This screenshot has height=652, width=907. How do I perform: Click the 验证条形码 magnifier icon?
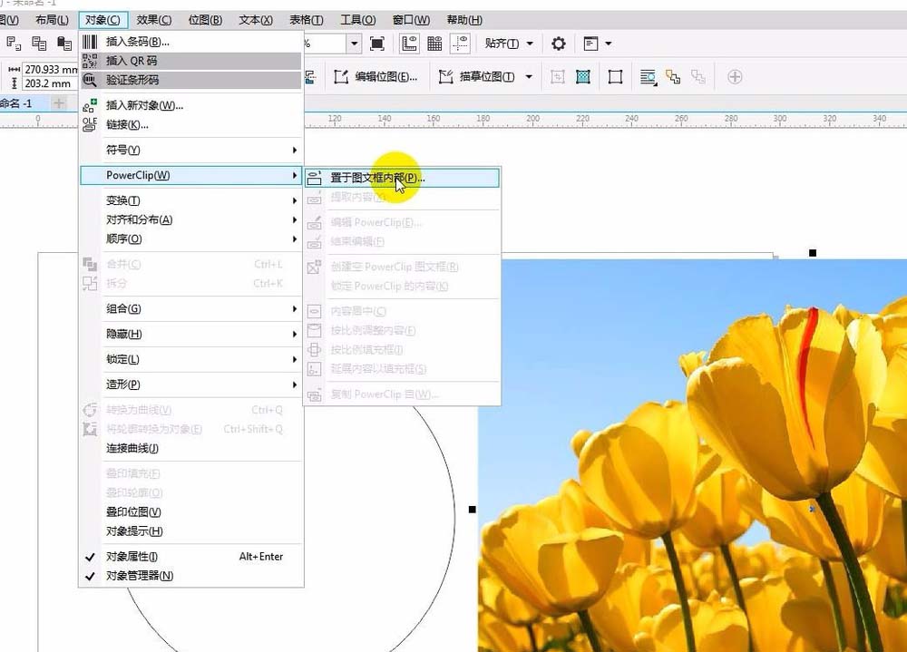click(90, 80)
